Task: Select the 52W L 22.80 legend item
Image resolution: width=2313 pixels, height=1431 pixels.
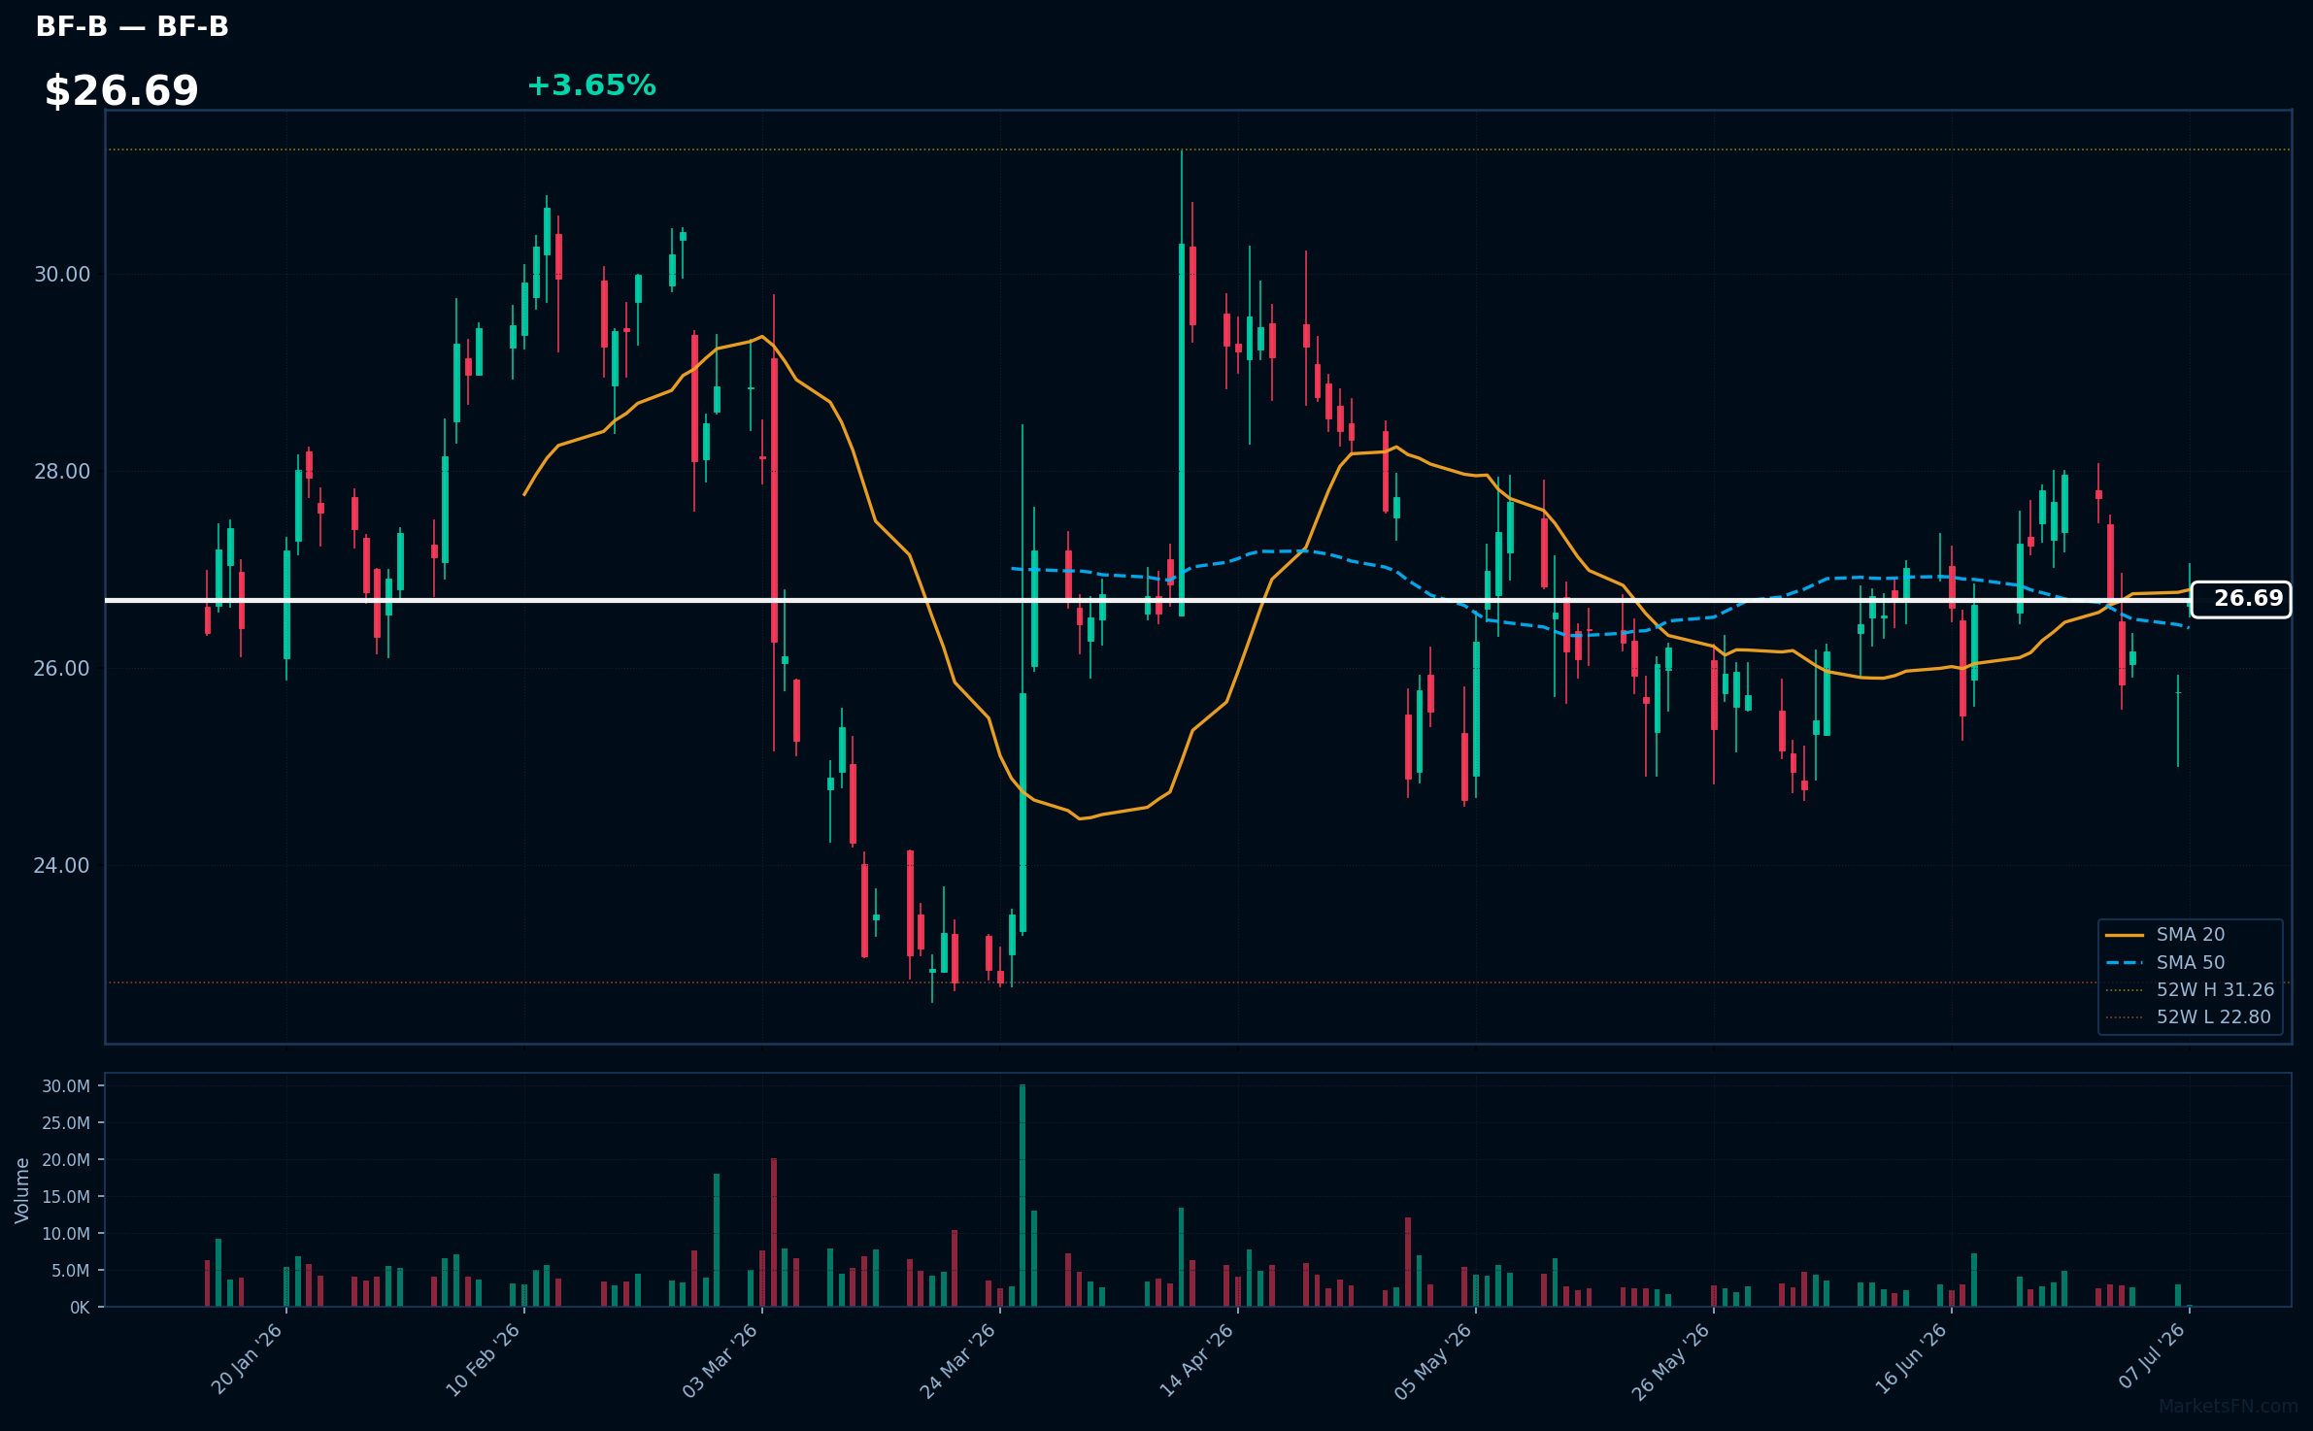Action: tap(2190, 1016)
